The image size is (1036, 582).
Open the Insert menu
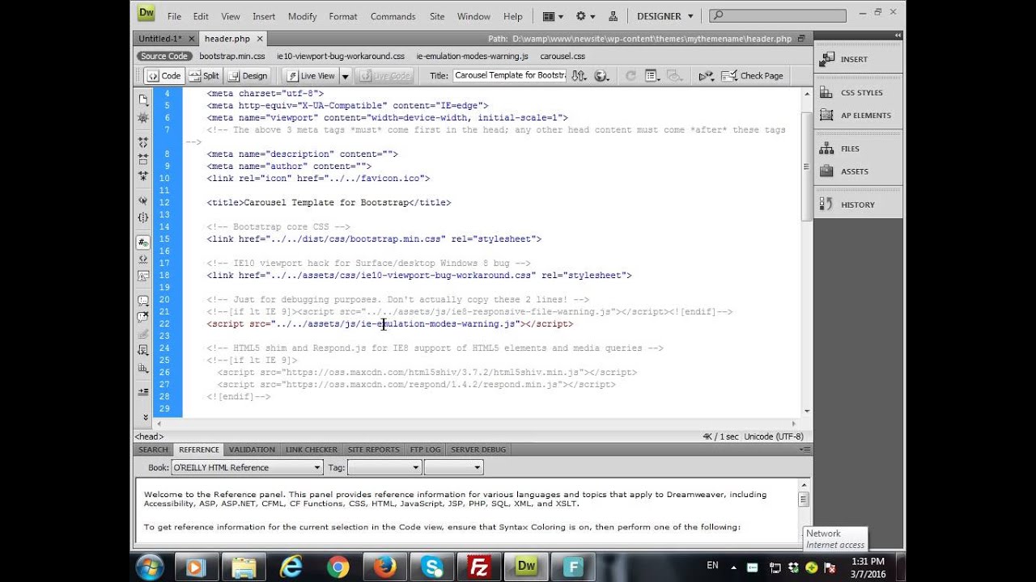click(x=264, y=16)
